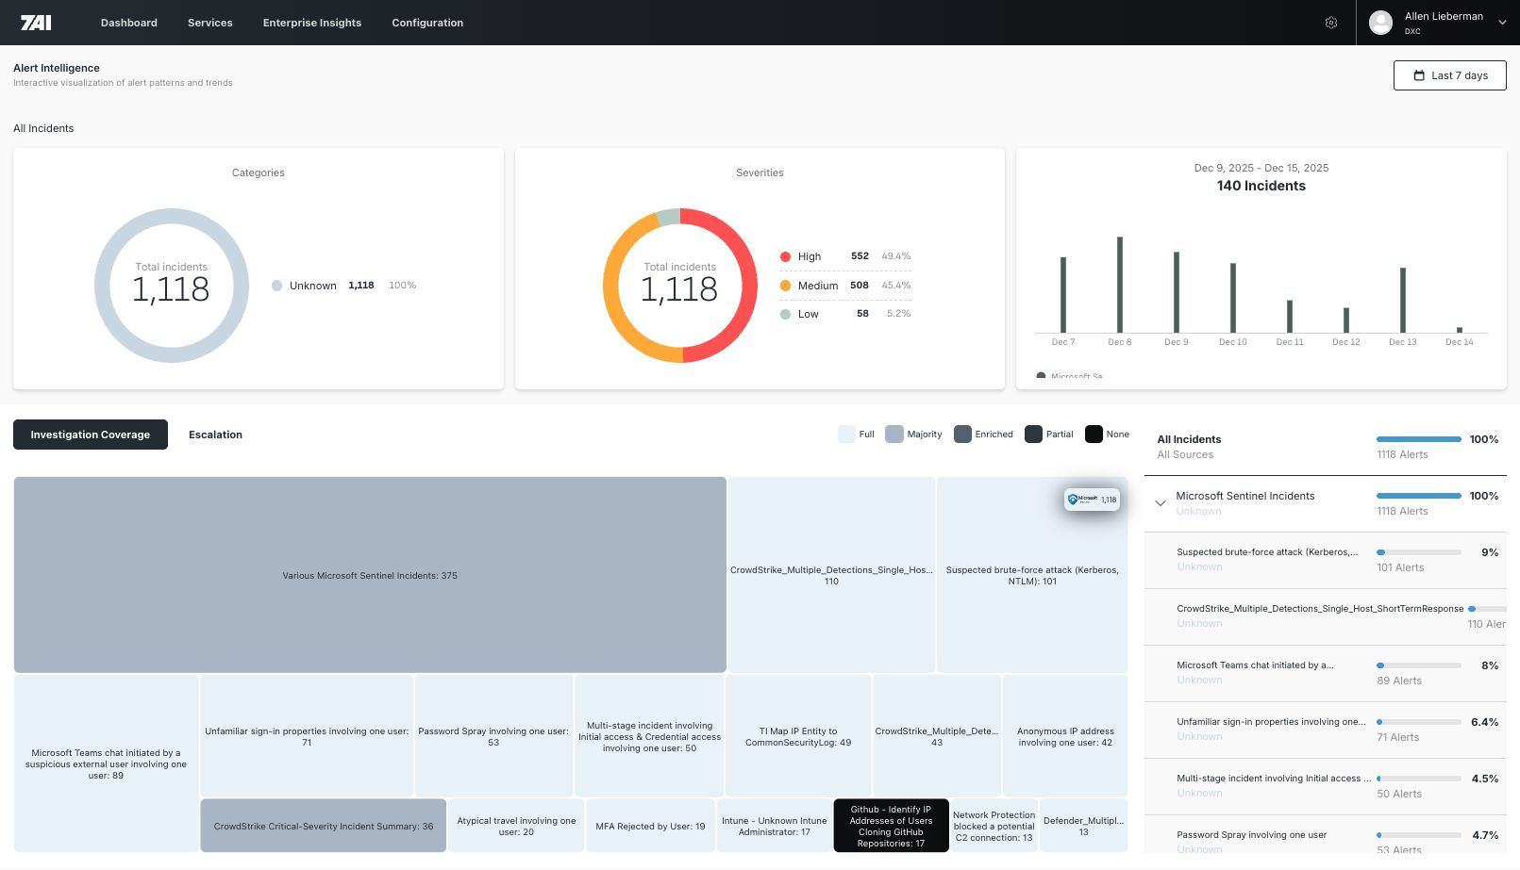
Task: Click the Partial legend swatch
Action: [1033, 434]
